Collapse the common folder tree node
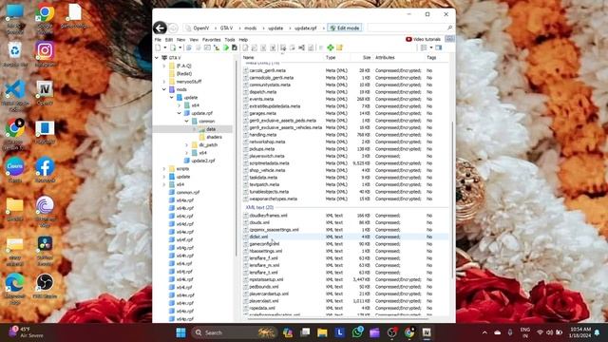Viewport: 608px width, 342px height. click(186, 122)
